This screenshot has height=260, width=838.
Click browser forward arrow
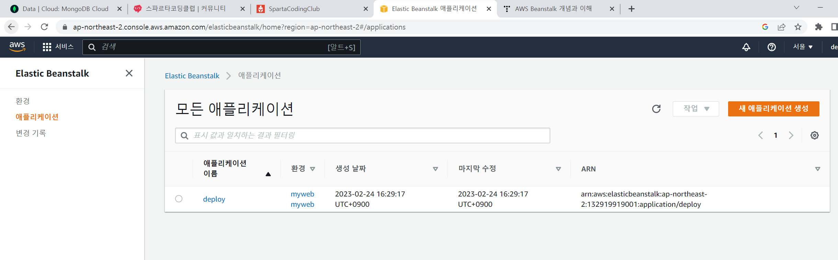[x=28, y=27]
